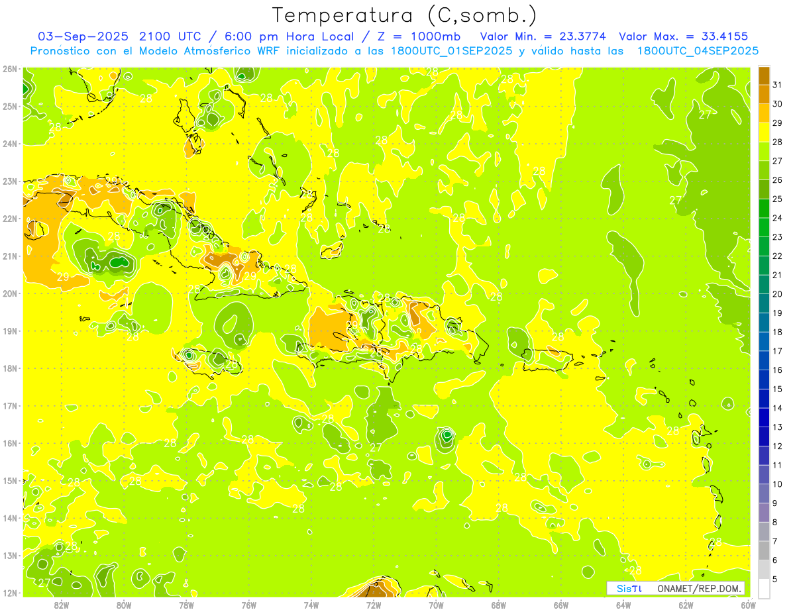The width and height of the screenshot is (795, 614).
Task: Click the 19N latitude axis label
Action: pos(9,331)
